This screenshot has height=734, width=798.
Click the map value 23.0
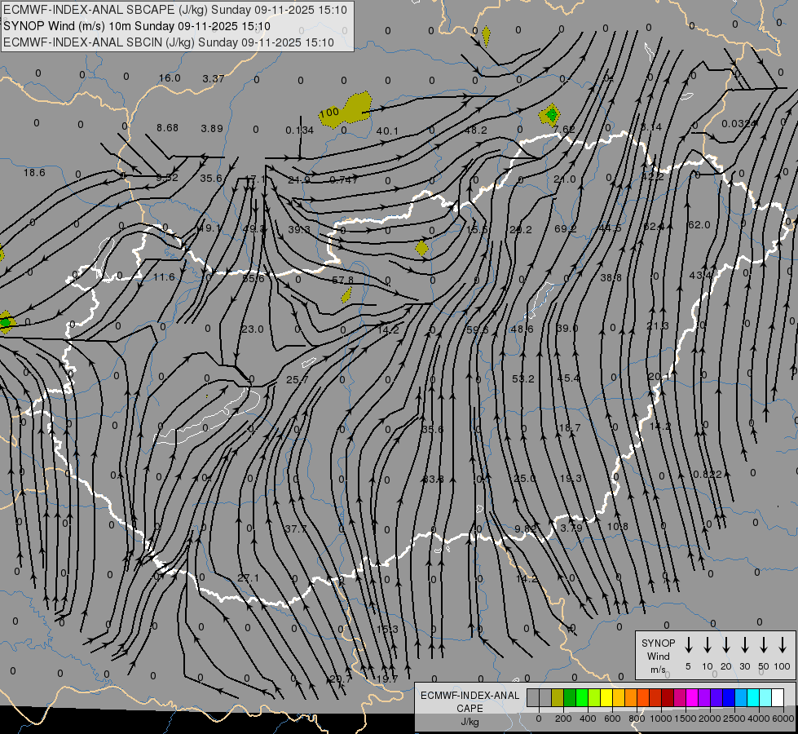[x=253, y=329]
